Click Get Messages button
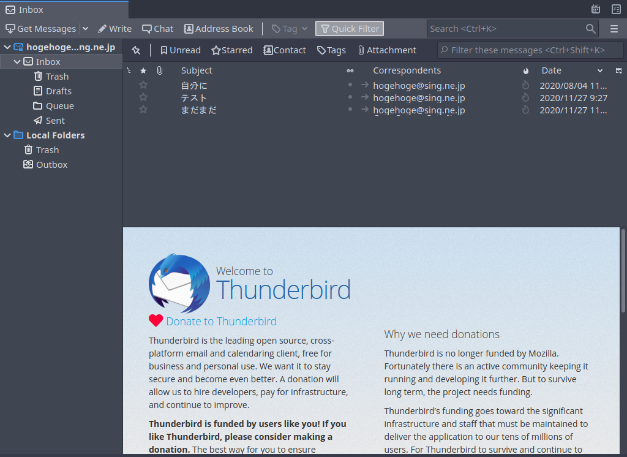Viewport: 627px width, 457px height. 41,29
